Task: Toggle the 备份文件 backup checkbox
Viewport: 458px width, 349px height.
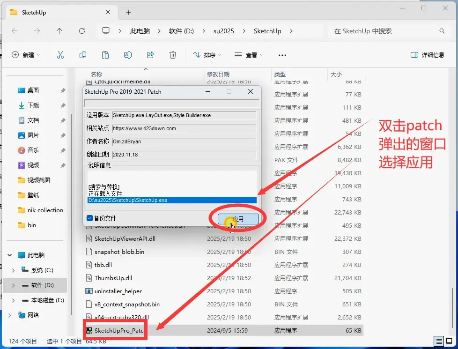Action: (89, 218)
